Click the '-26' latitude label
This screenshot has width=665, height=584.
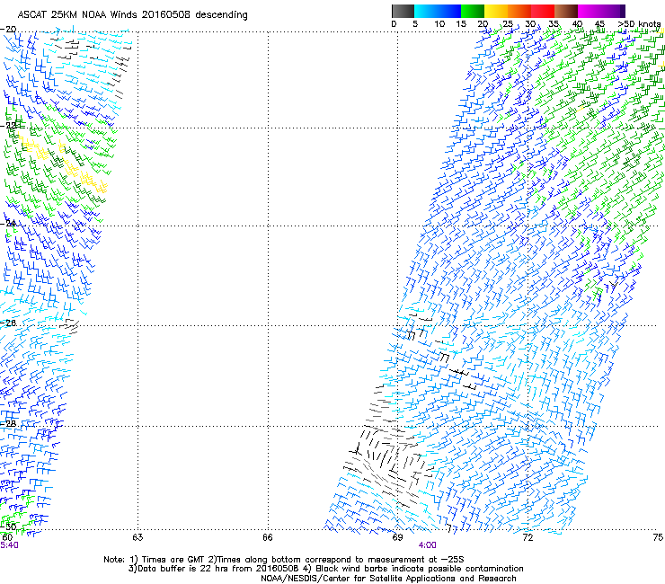(8, 323)
